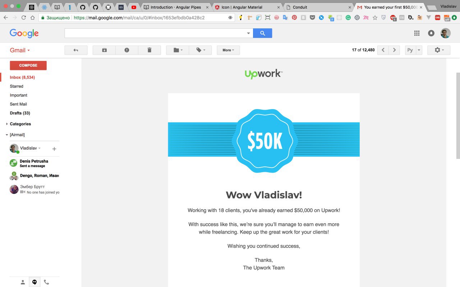
Task: Open the Sent Mail folder
Action: click(18, 104)
